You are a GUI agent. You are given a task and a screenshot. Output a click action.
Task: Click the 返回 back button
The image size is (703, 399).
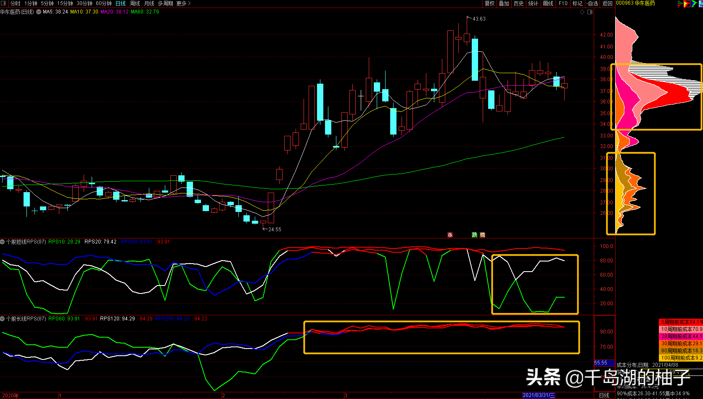(608, 3)
